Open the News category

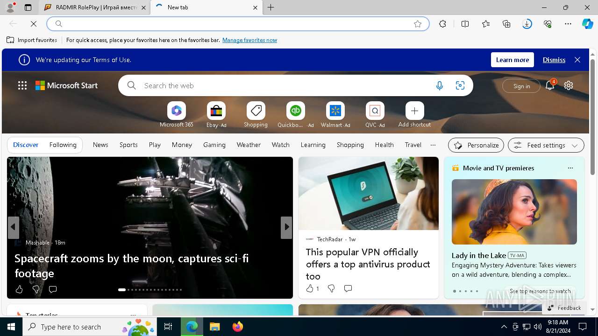(x=100, y=145)
